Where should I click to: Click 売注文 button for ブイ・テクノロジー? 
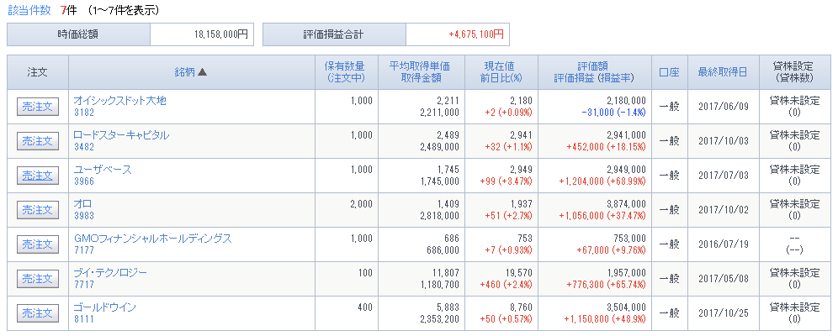click(x=37, y=279)
